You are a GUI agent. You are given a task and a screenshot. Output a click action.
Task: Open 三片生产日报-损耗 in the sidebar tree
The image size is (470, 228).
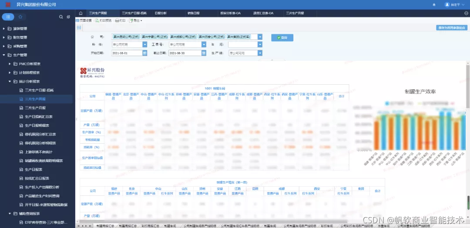(x=39, y=90)
